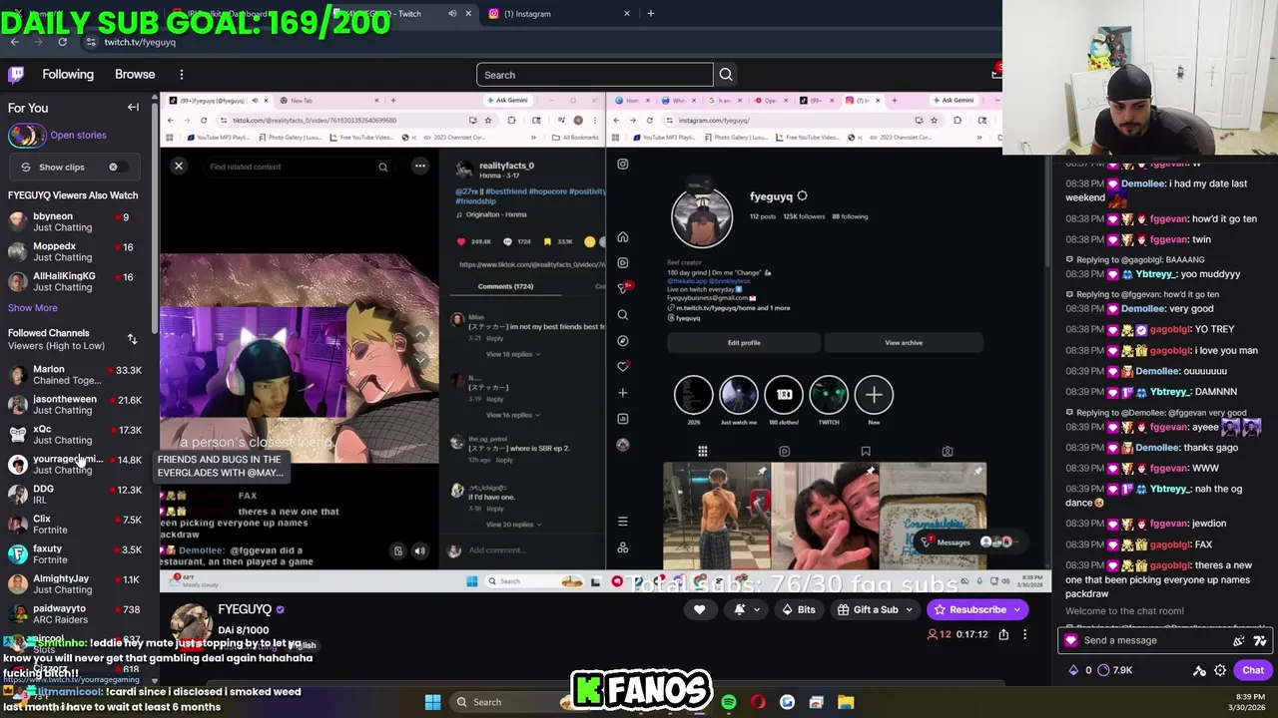Sort the Followed Channels list
This screenshot has width=1278, height=718.
point(132,339)
